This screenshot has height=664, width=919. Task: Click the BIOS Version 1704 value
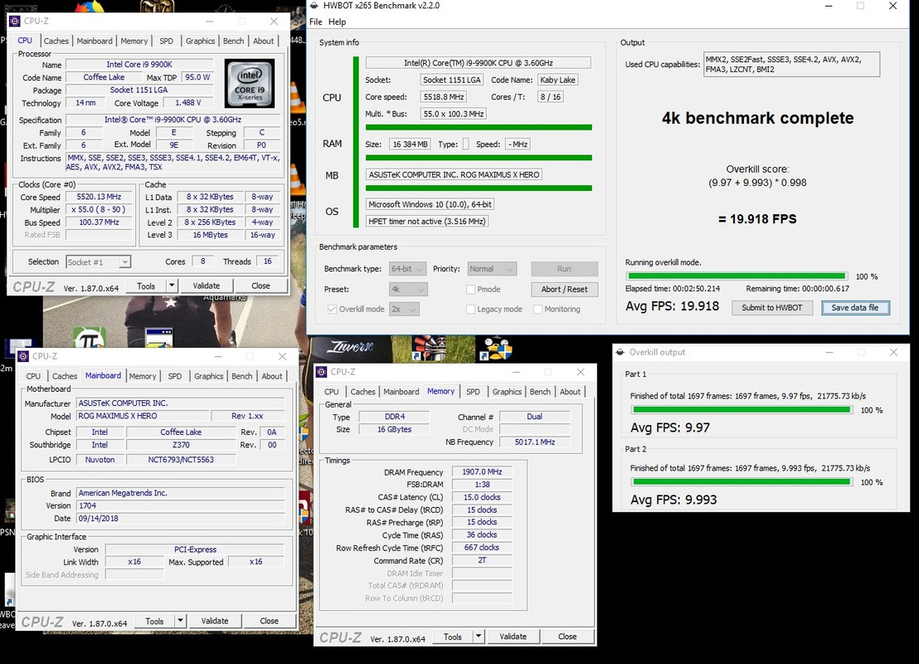[180, 505]
